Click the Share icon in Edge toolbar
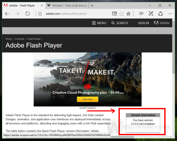This screenshot has height=141, width=177. (x=160, y=14)
